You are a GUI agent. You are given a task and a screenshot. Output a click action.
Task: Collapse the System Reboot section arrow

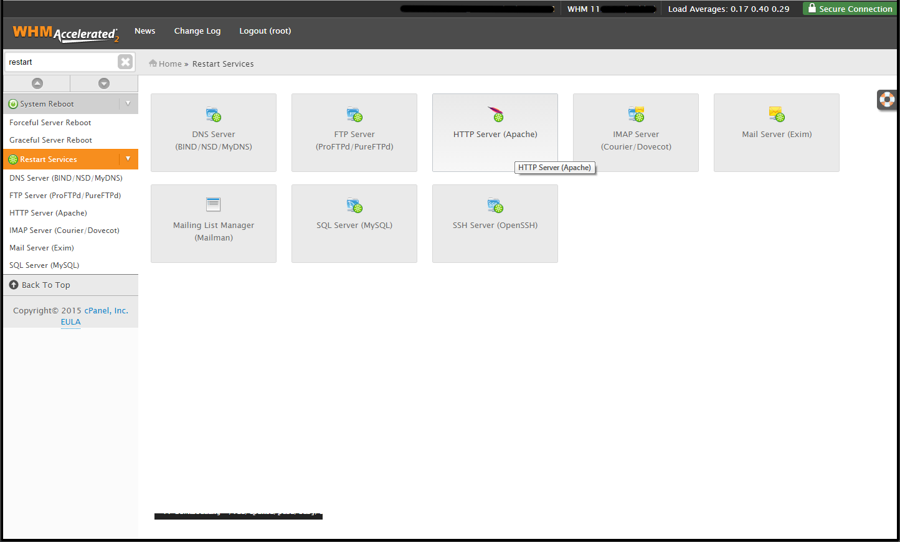[x=128, y=103]
